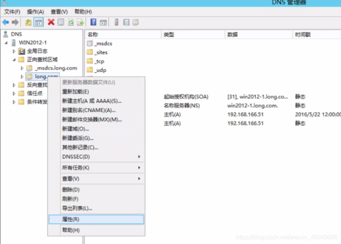
Task: Collapse the WIN2012-1 server node
Action: click(x=6, y=43)
